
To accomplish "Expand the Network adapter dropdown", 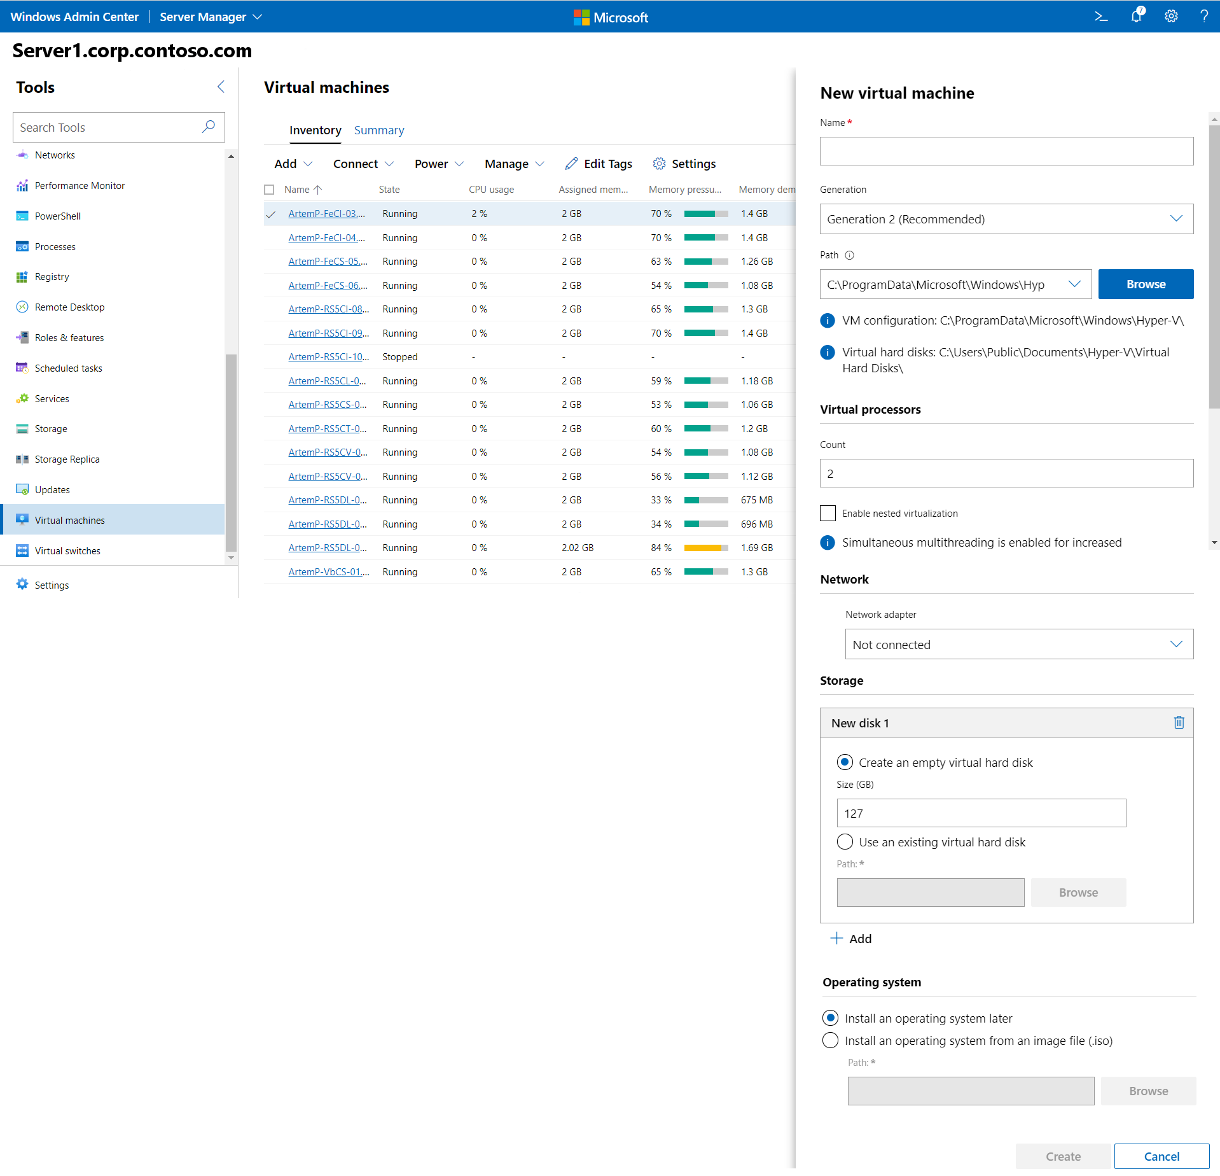I will coord(1018,644).
